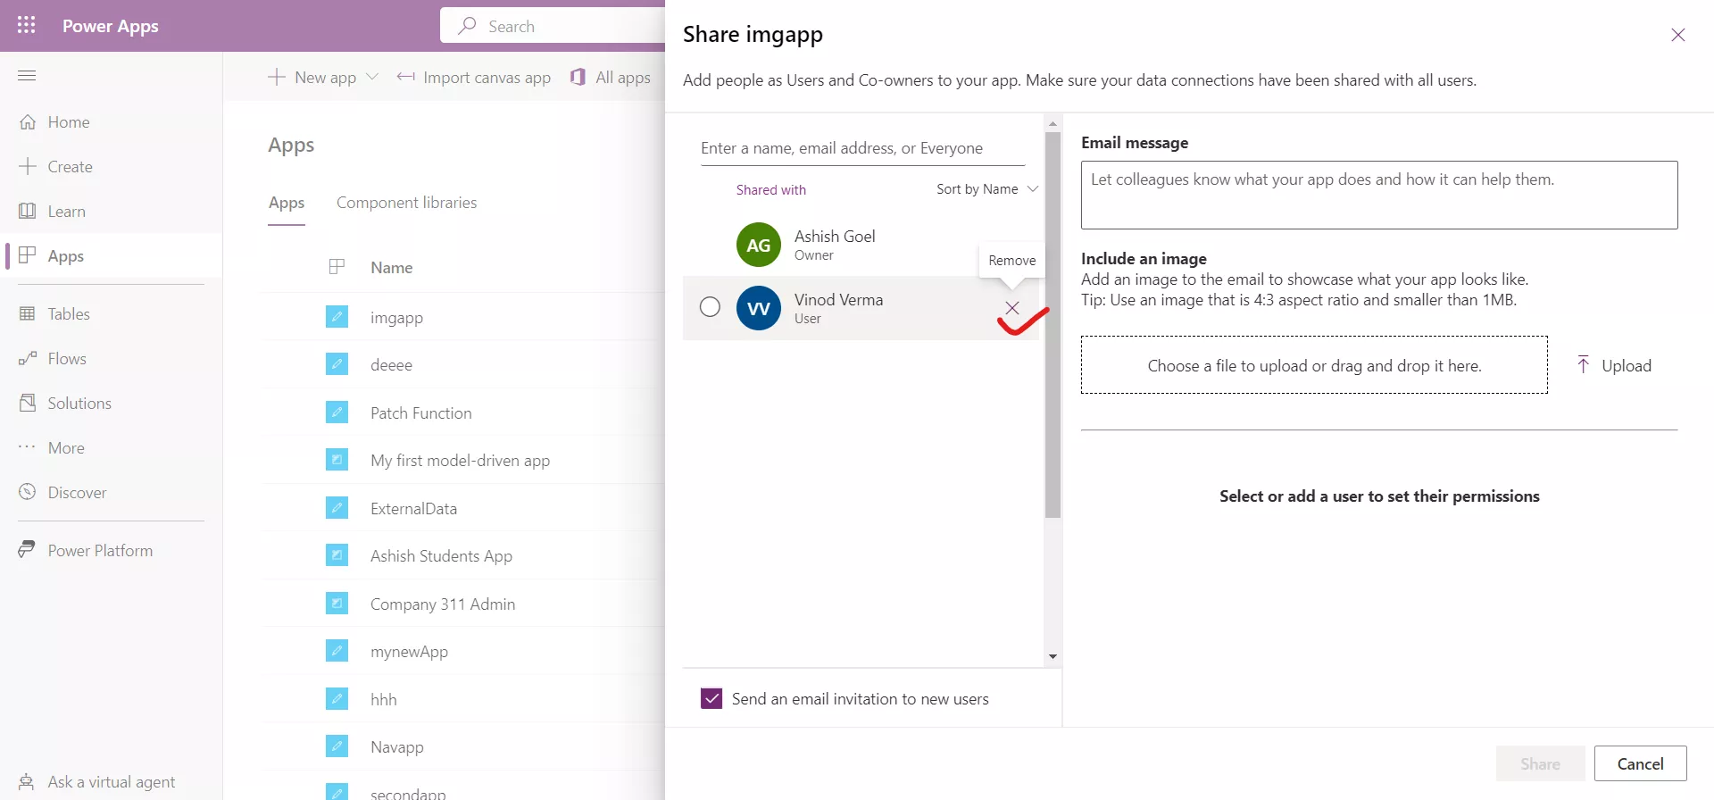
Task: Open Patch Function app name
Action: click(420, 413)
